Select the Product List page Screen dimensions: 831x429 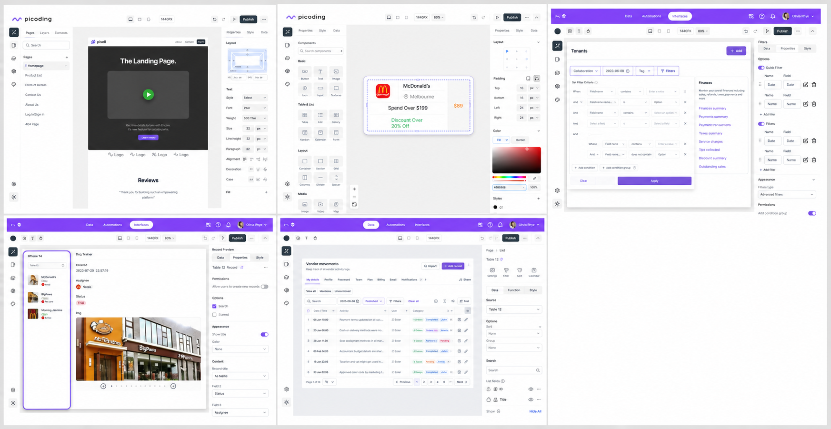[x=33, y=75]
